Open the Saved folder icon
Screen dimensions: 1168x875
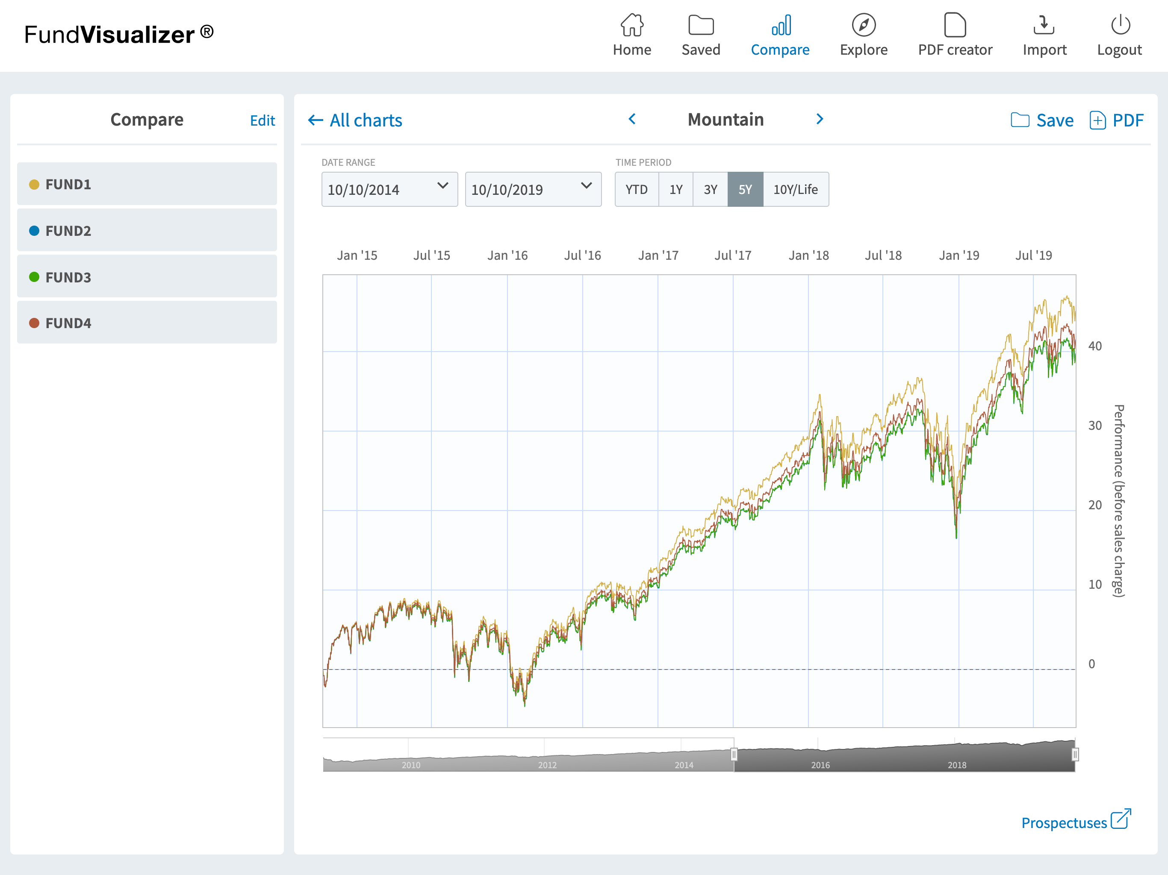[x=700, y=25]
